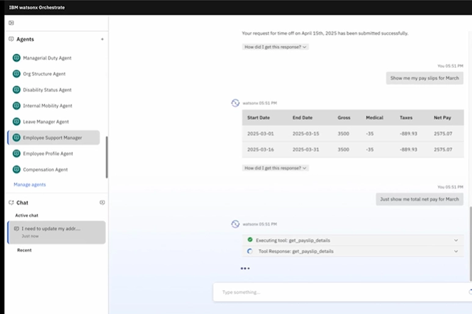Click the Managerial Duty Agent icon

tap(16, 58)
